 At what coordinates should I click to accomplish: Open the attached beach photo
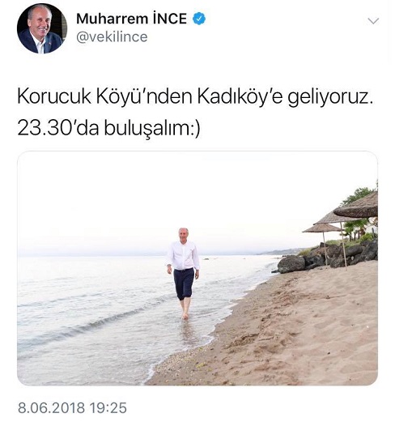197,268
